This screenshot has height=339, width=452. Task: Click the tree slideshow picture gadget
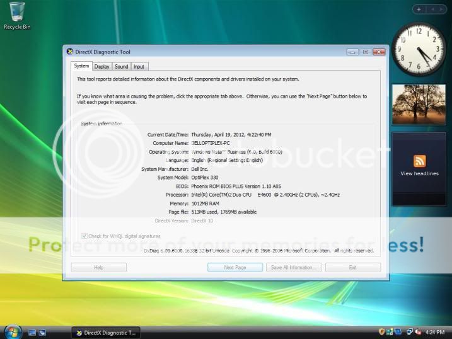[x=419, y=105]
